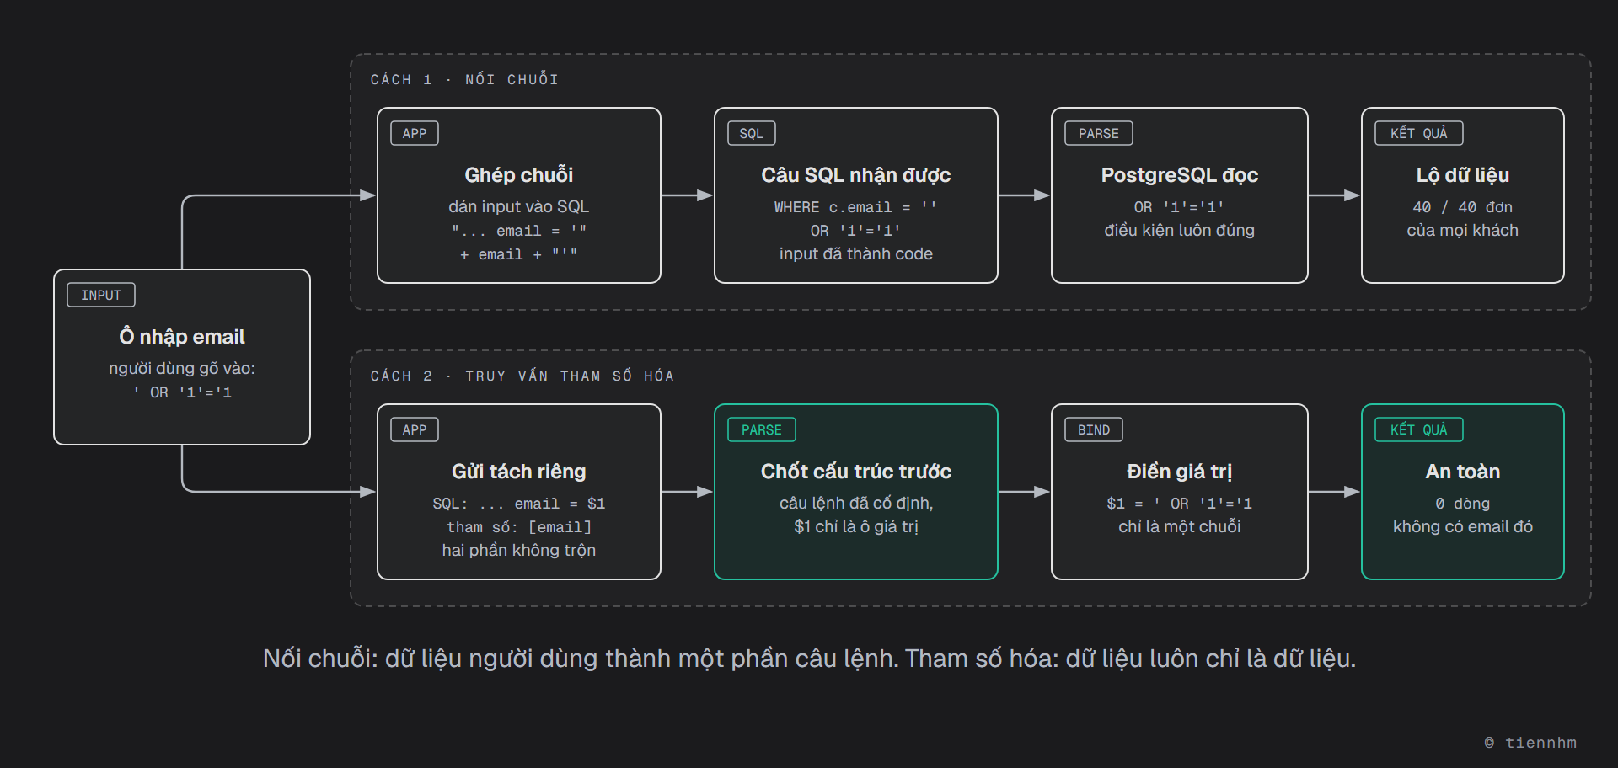Click the 'Gửi tách riêng' card title
This screenshot has width=1618, height=768.
(519, 472)
